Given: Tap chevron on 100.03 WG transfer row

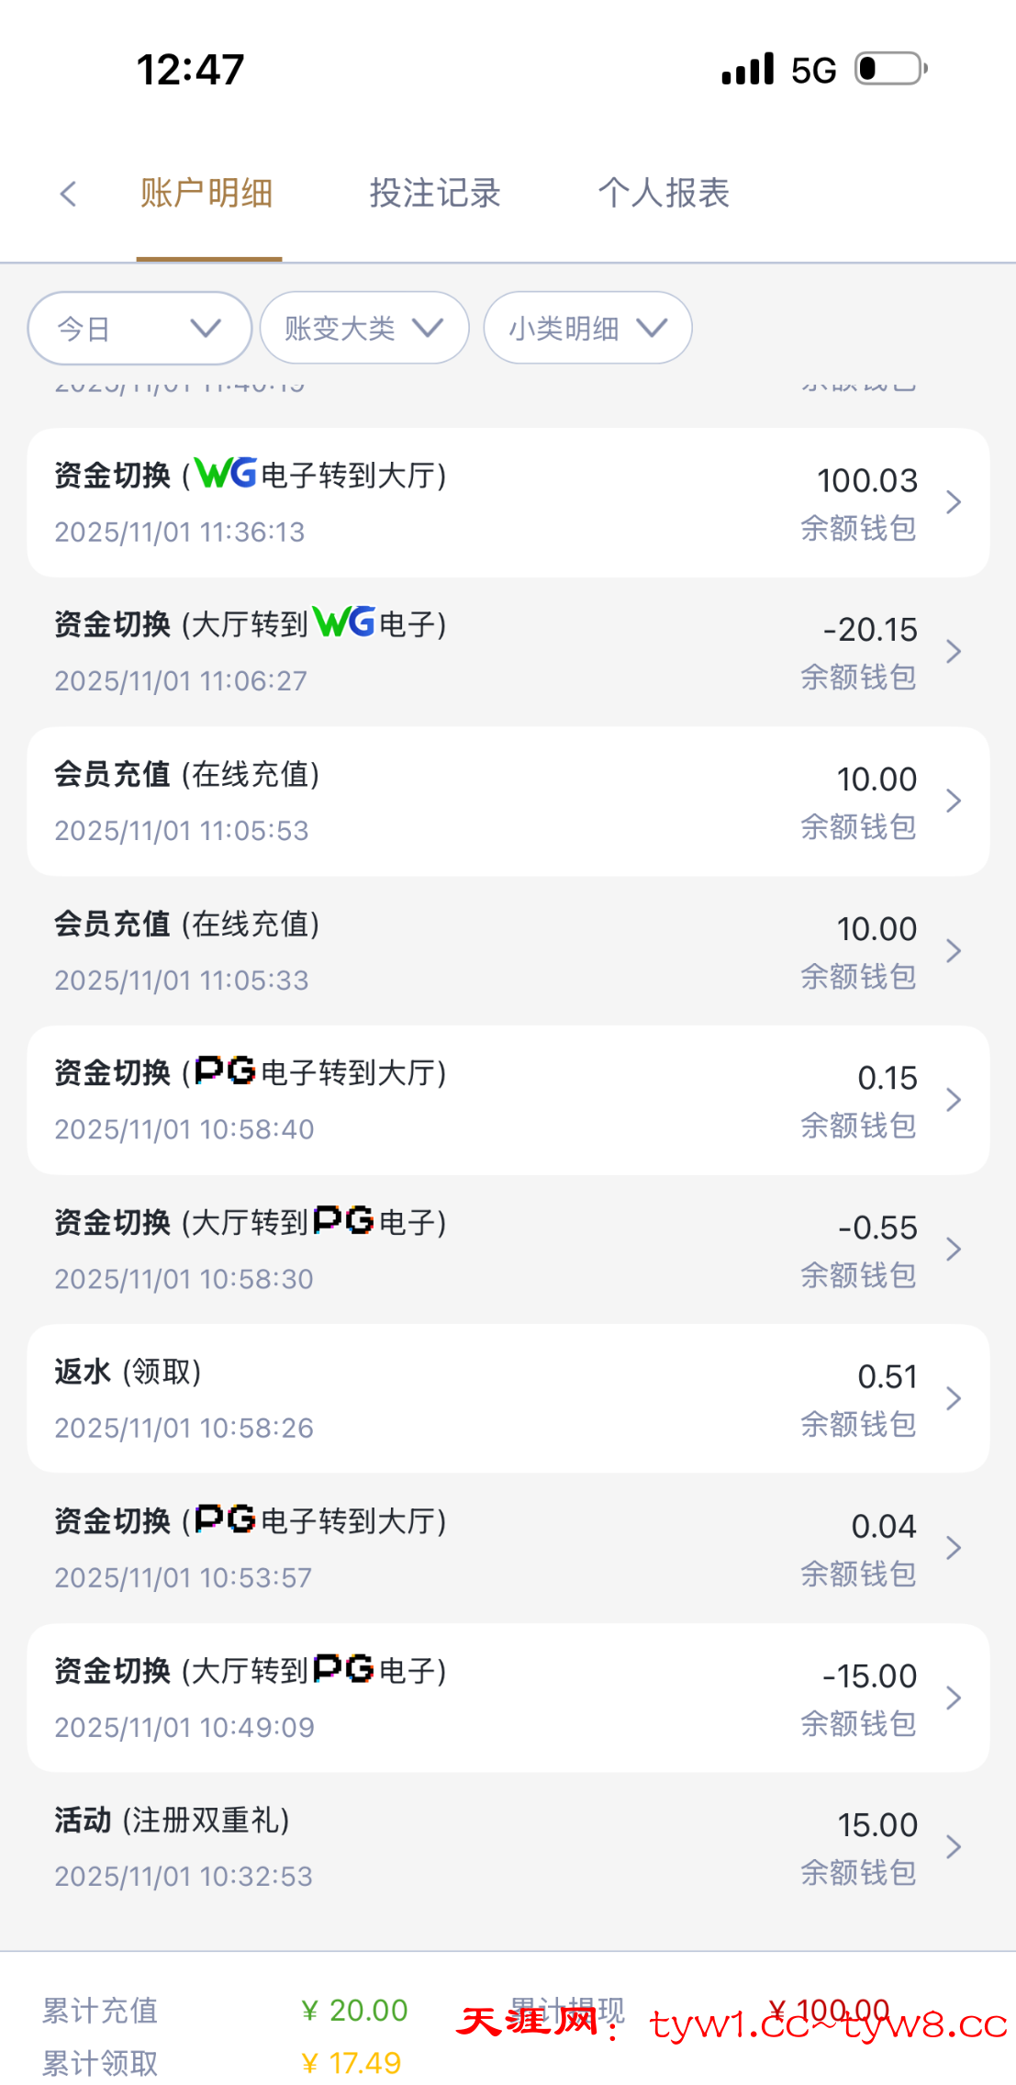Looking at the screenshot, I should point(954,502).
